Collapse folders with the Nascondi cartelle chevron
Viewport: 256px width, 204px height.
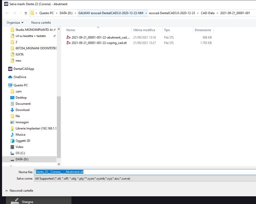coord(6,191)
